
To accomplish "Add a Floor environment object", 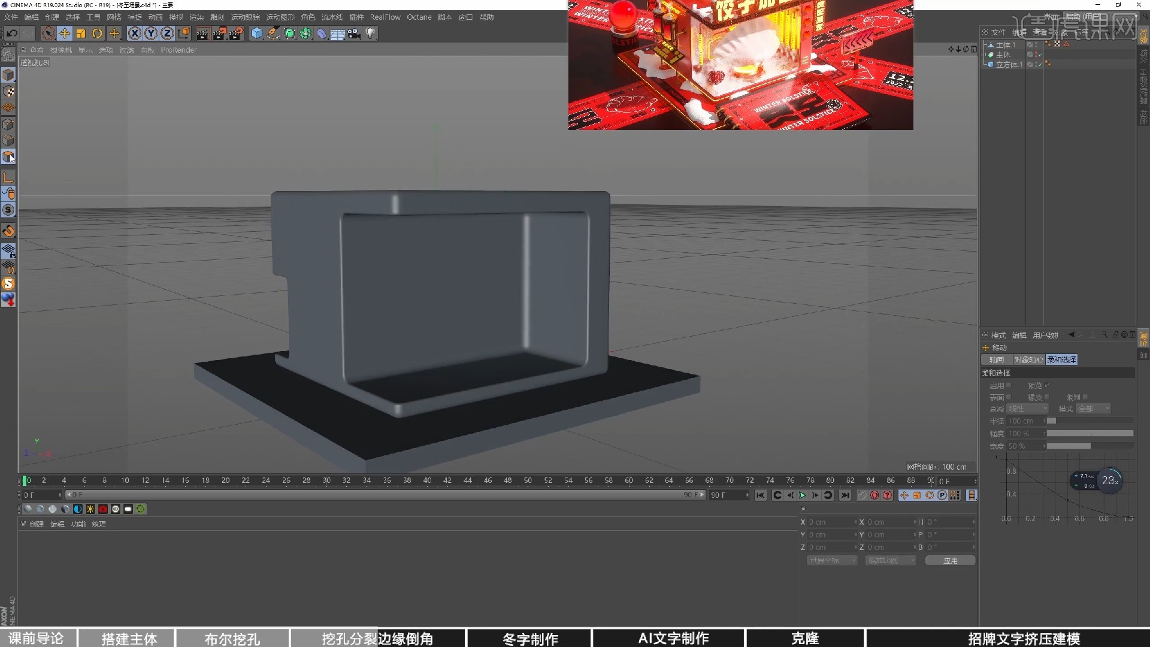I will (338, 34).
